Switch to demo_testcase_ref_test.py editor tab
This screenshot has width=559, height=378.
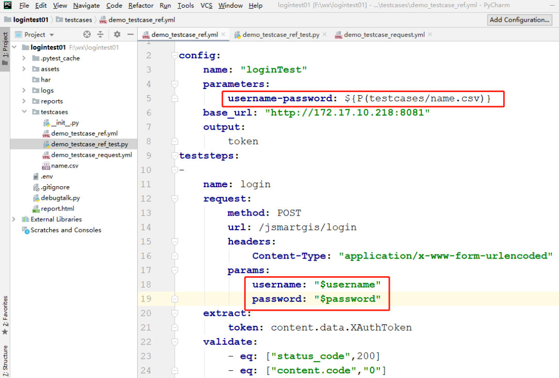(x=281, y=35)
